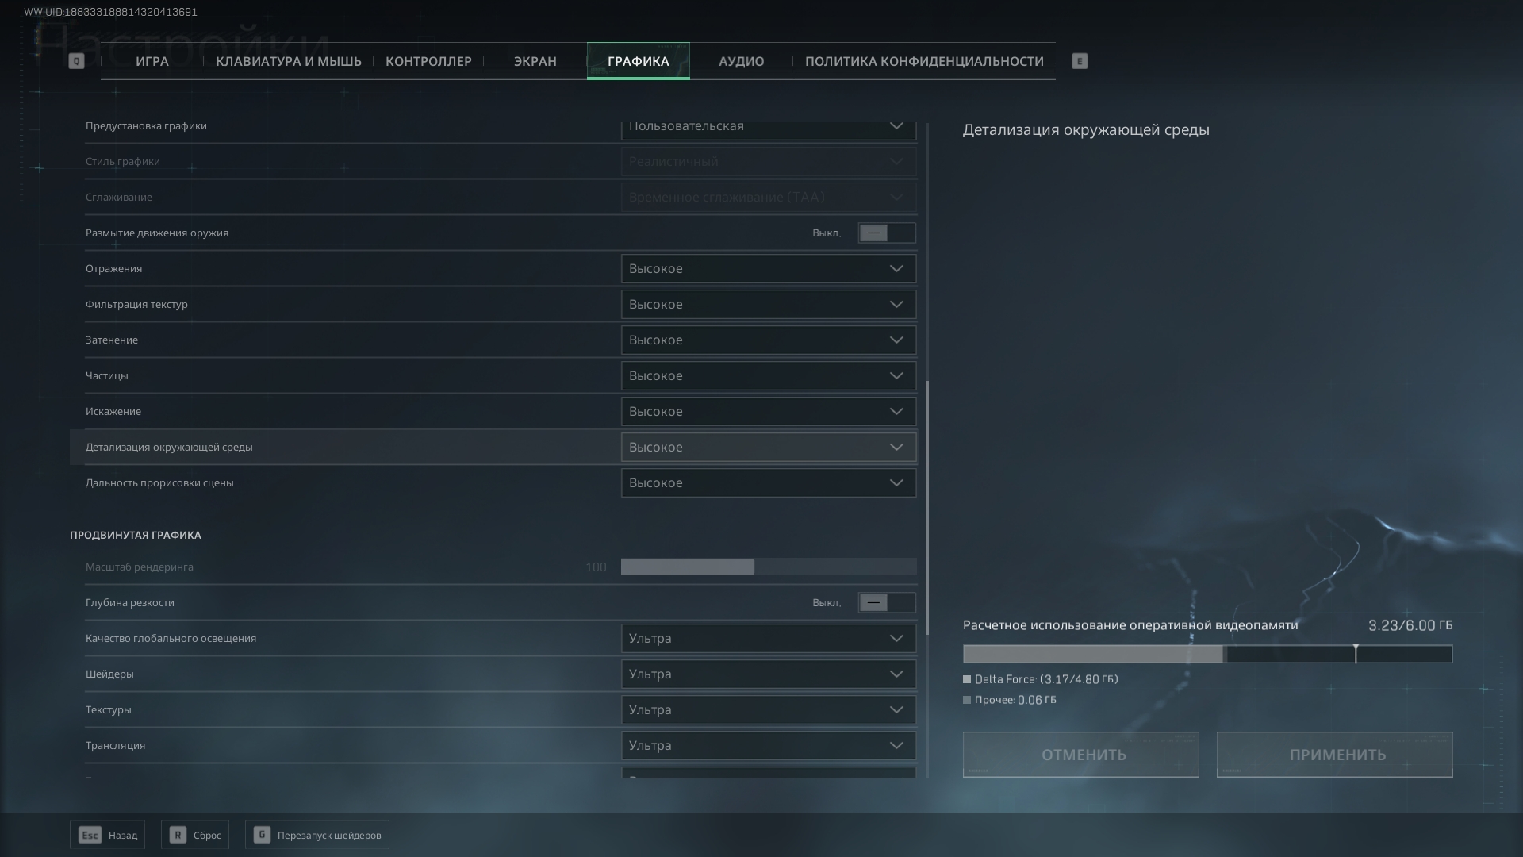Switch to the ЭКРАН tab
The height and width of the screenshot is (857, 1523).
click(x=535, y=61)
